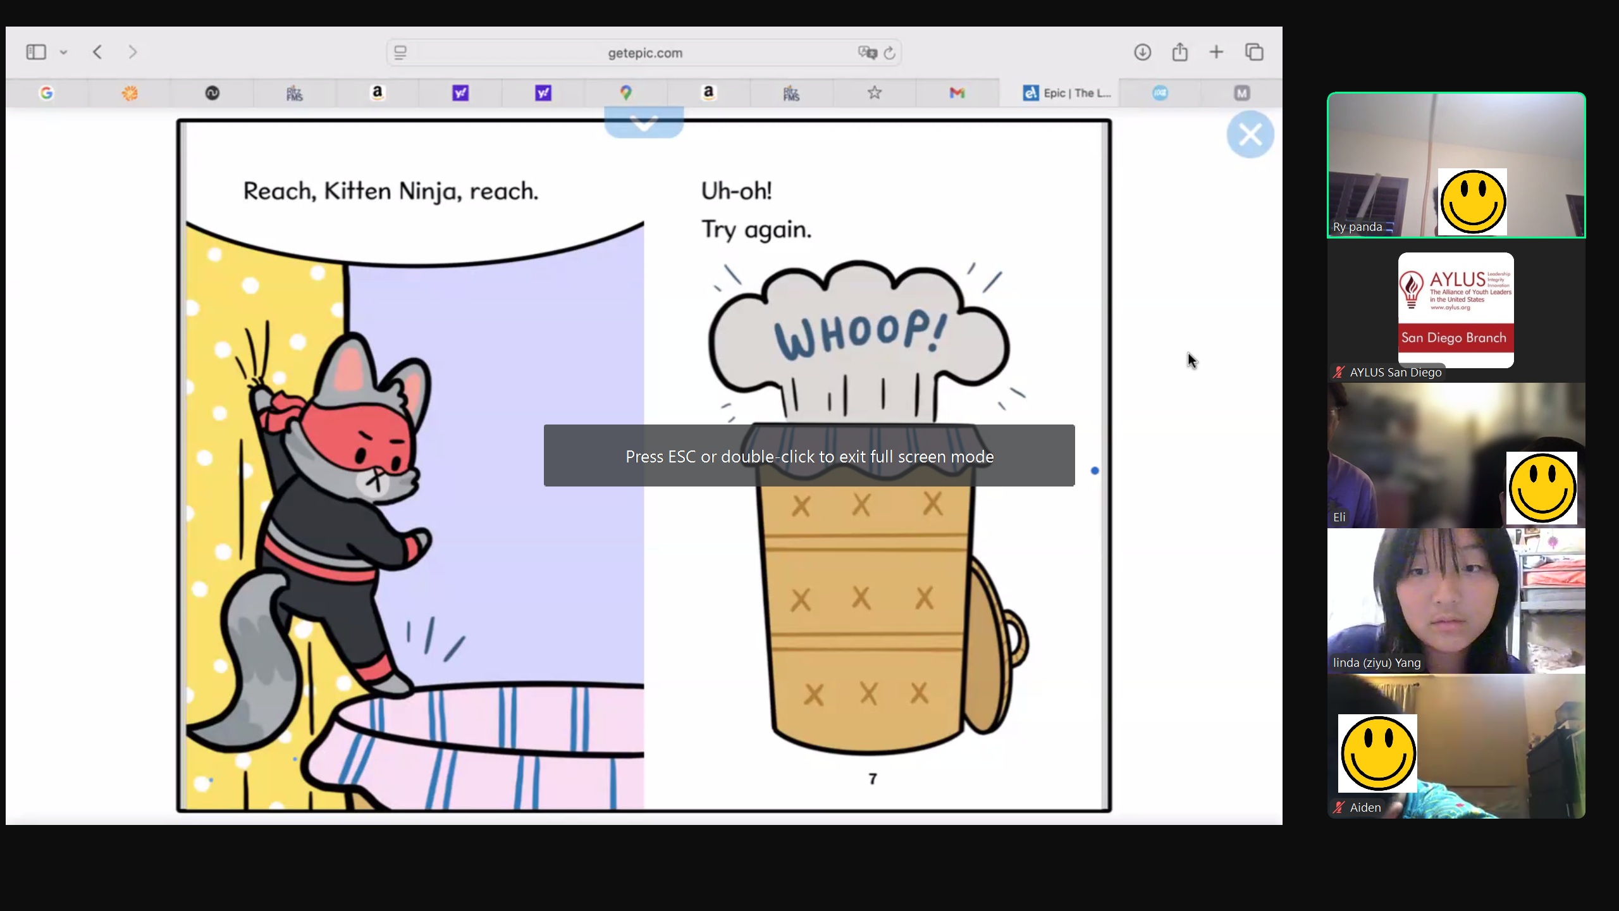Select the AYLUS San Diego participant tile

tap(1456, 311)
